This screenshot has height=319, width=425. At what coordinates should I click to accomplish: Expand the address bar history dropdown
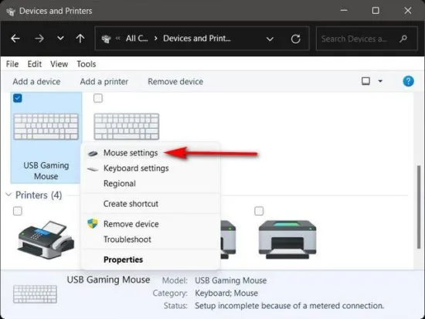tap(270, 39)
